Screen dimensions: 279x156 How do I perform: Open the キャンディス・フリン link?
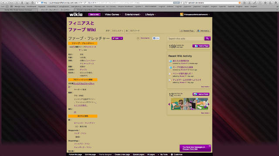tap(83, 147)
